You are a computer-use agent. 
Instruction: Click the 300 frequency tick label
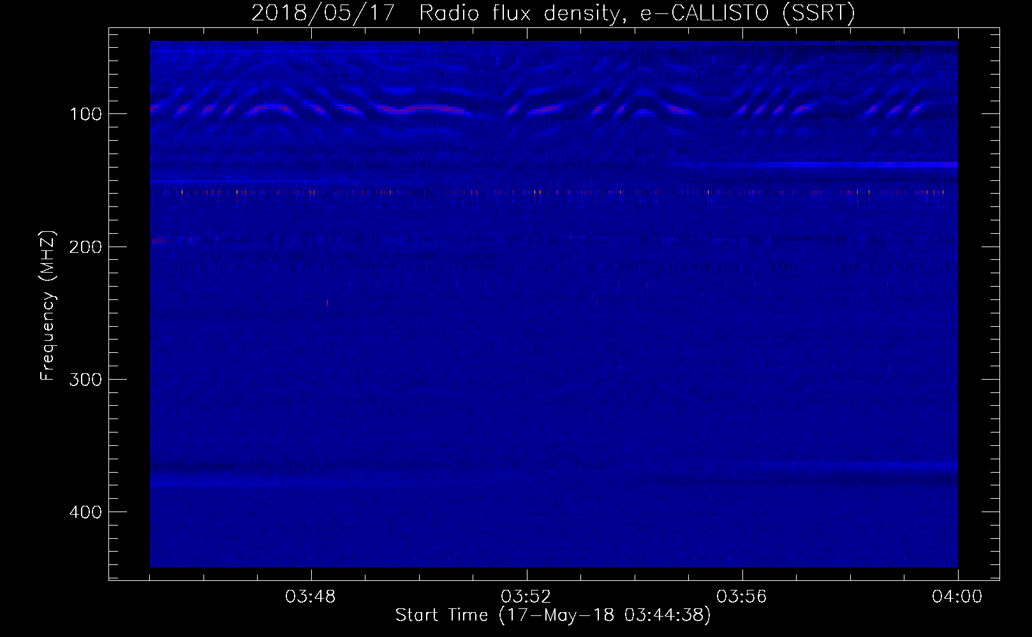85,380
